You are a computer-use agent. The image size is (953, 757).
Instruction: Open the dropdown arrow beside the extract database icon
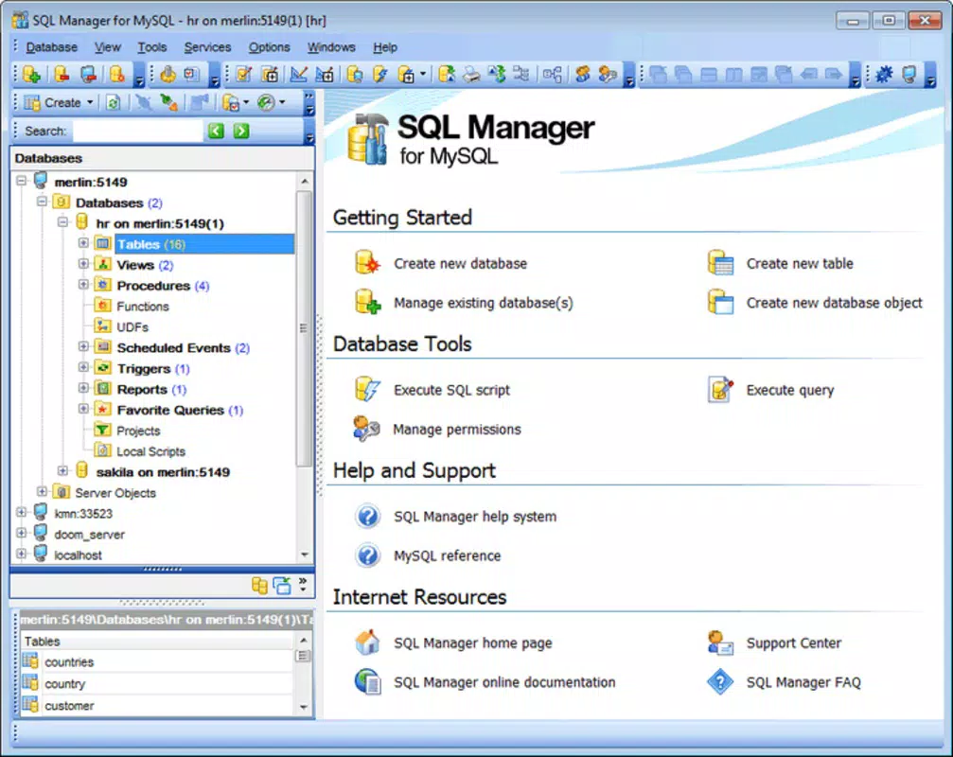246,103
